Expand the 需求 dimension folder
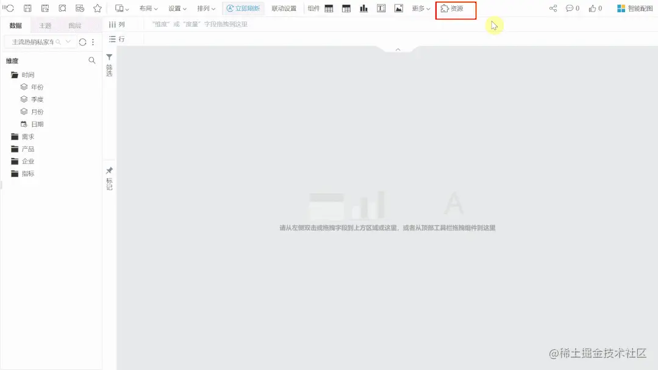The height and width of the screenshot is (370, 658). tap(27, 136)
